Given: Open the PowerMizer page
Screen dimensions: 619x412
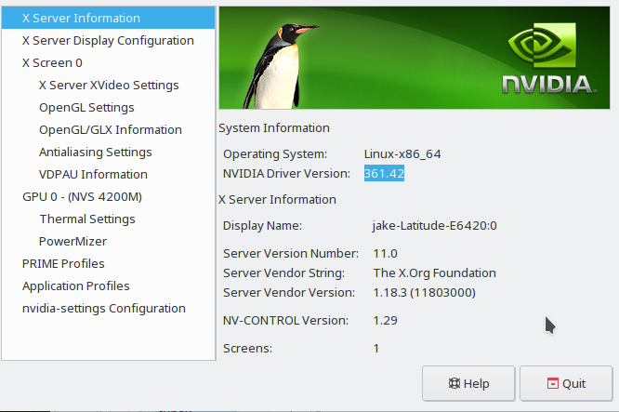Looking at the screenshot, I should [73, 242].
